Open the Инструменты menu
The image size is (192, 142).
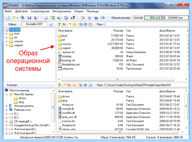click(x=62, y=11)
